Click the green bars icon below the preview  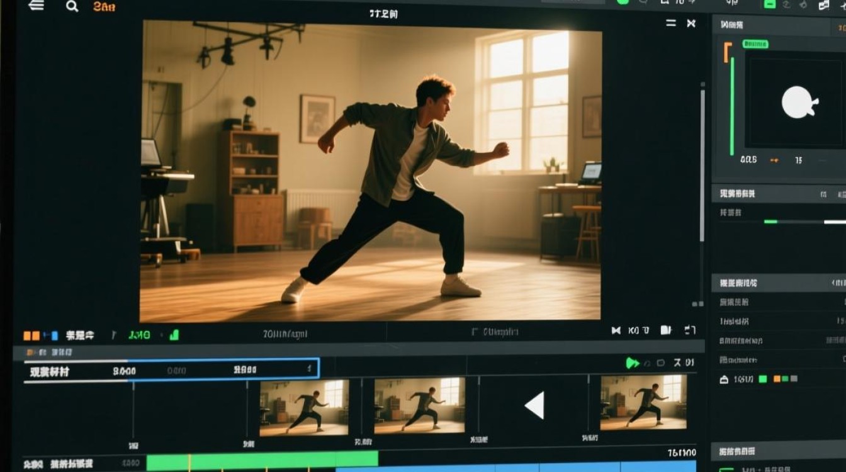click(174, 335)
